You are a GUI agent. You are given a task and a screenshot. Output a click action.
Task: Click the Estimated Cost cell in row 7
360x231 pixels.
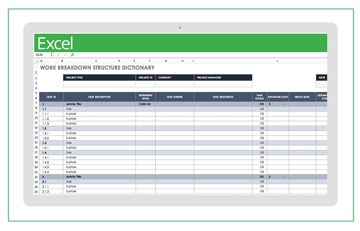coord(277,104)
